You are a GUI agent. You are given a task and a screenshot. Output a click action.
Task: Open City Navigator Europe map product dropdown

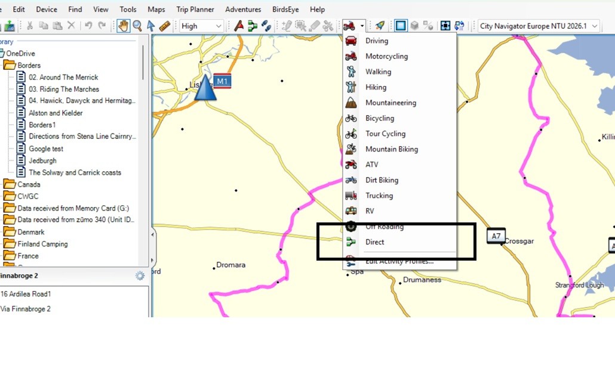click(x=539, y=26)
